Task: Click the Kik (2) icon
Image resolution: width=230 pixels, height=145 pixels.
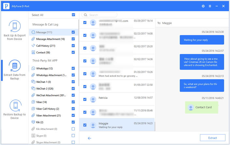Action: click(x=33, y=122)
